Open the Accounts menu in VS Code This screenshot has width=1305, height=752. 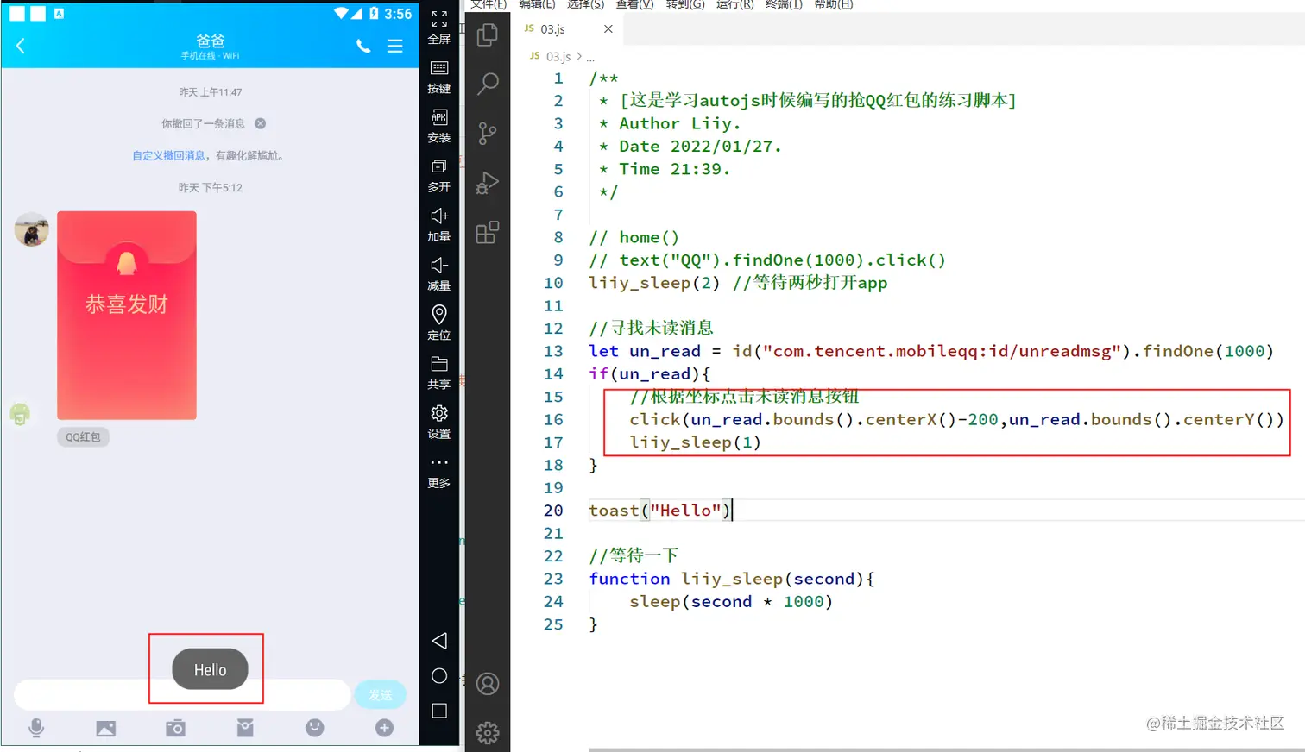tap(488, 684)
